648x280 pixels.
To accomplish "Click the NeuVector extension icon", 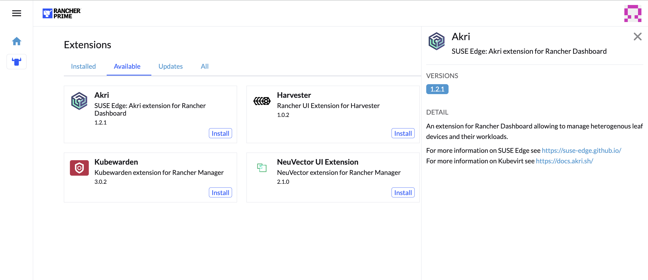I will pyautogui.click(x=262, y=168).
